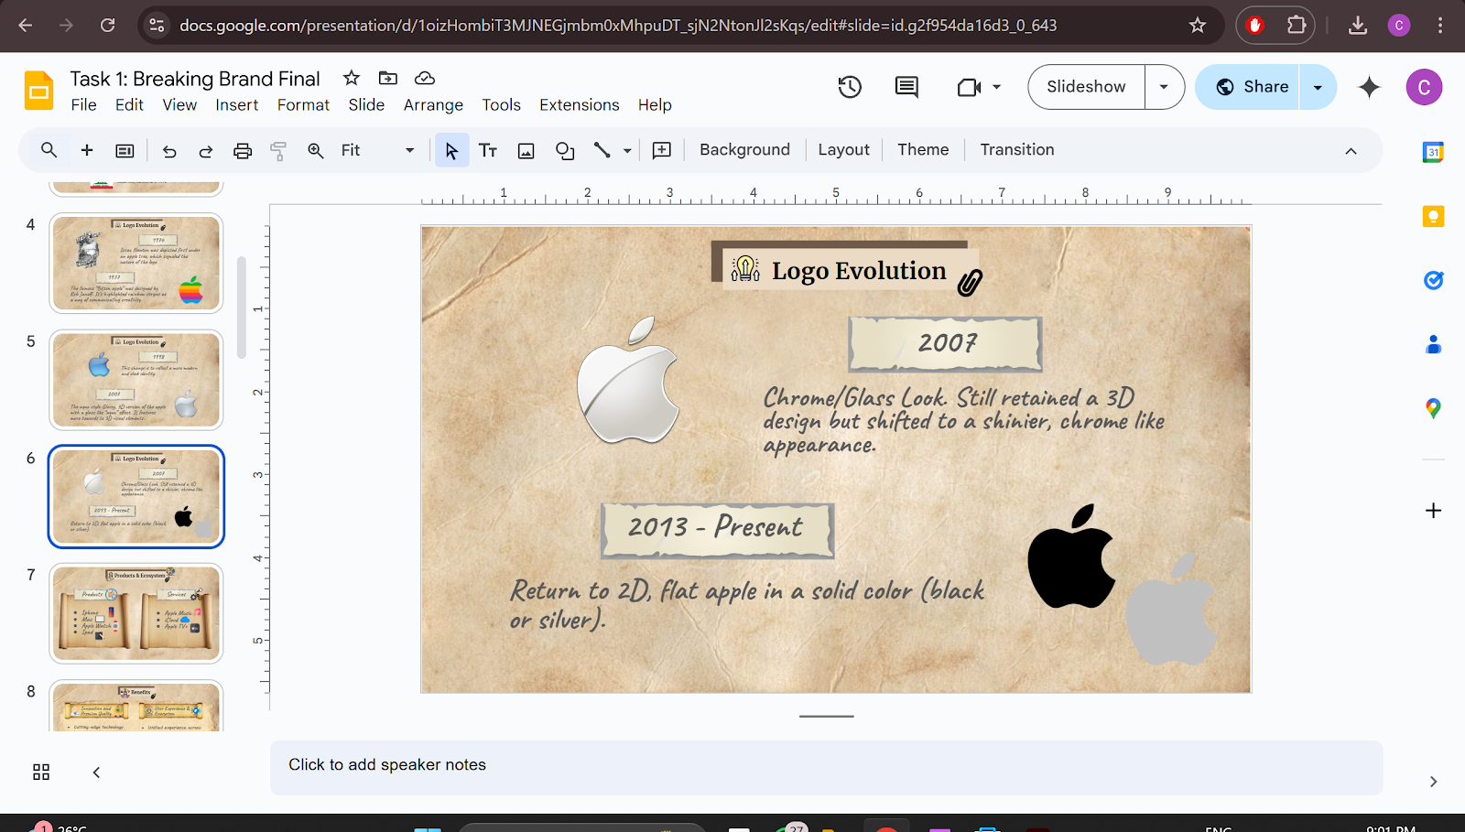This screenshot has height=832, width=1465.
Task: Select slide 7 thumbnail
Action: (x=136, y=613)
